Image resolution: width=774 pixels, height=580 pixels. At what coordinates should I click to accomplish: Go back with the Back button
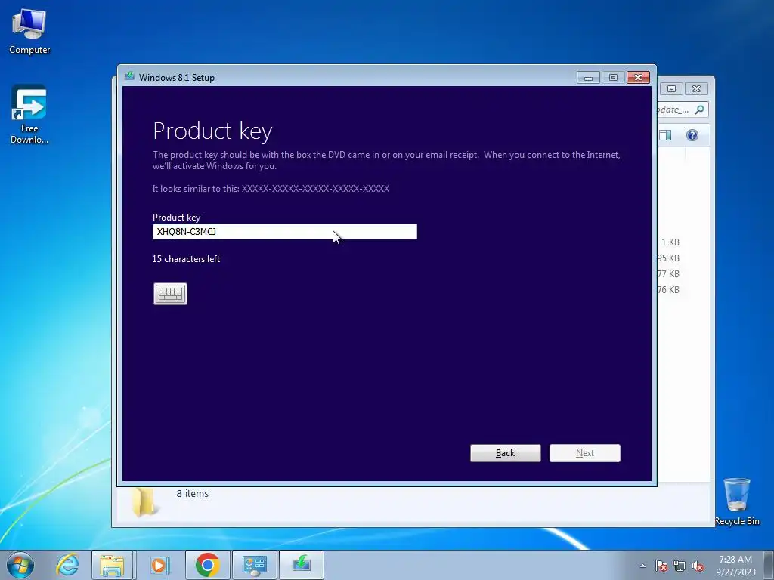pyautogui.click(x=506, y=453)
